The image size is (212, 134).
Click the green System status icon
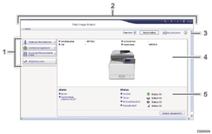click(x=148, y=94)
